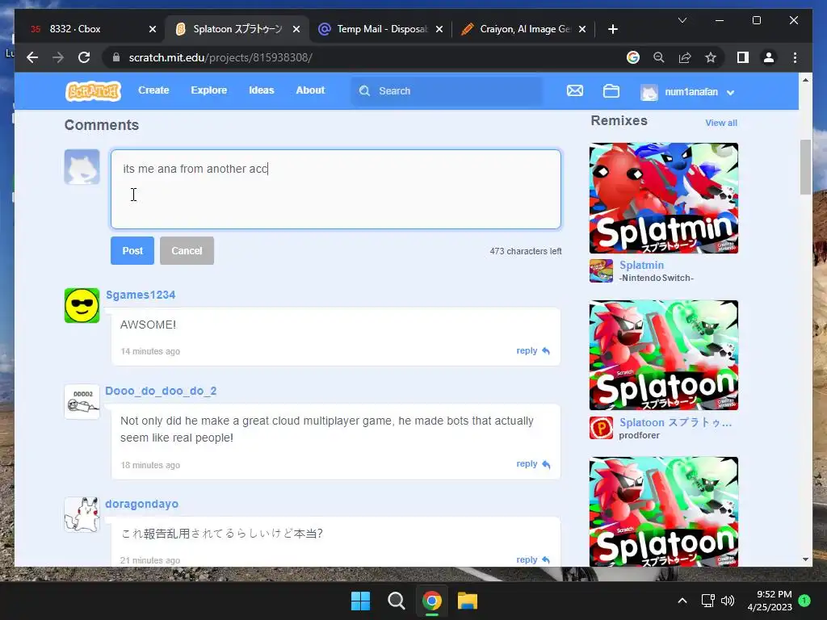This screenshot has height=620, width=827.
Task: Click the Splatmin remix thumbnail
Action: pos(664,199)
